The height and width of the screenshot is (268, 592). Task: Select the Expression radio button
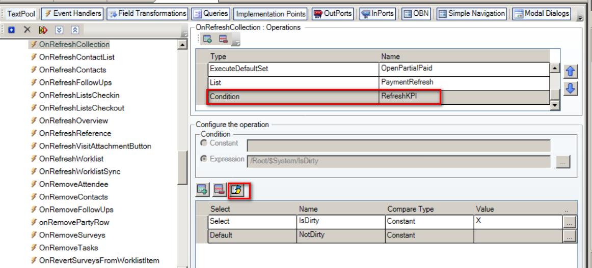(205, 159)
